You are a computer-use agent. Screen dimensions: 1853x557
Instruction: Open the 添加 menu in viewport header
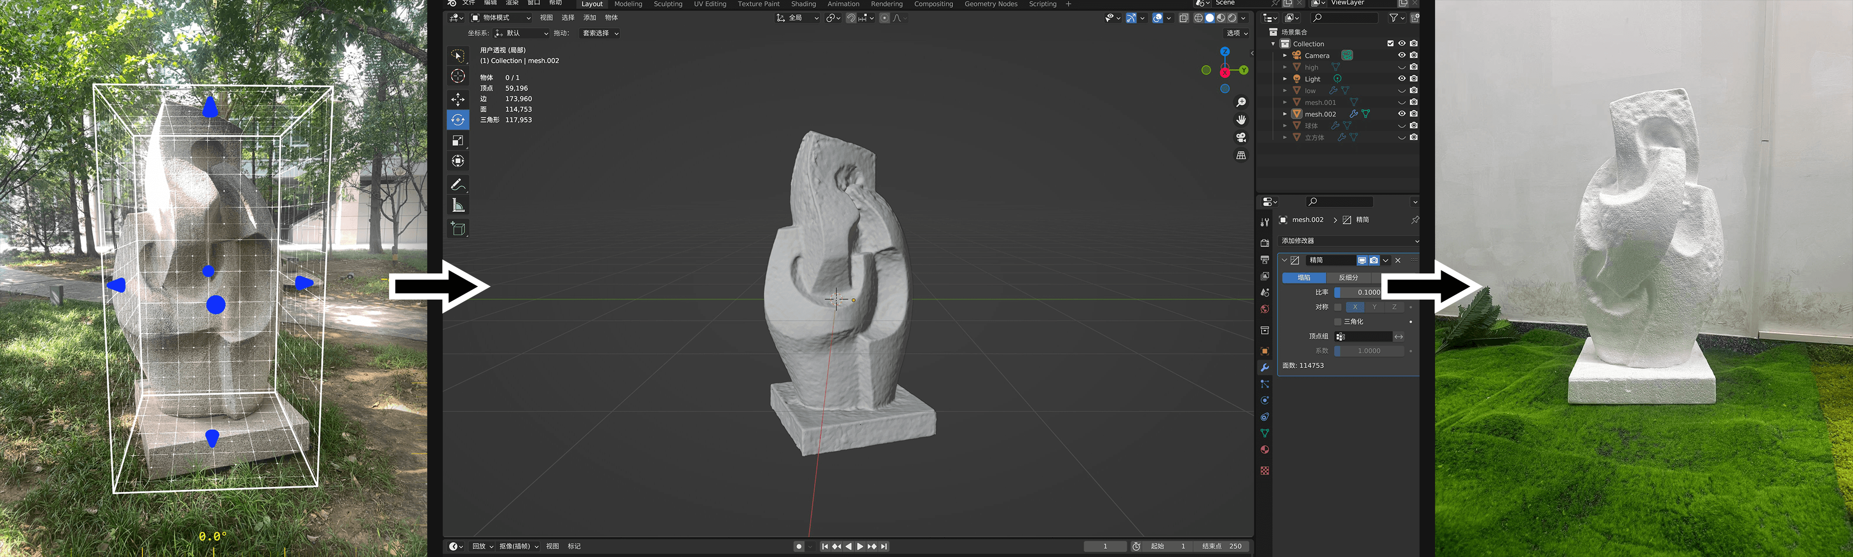(x=589, y=18)
